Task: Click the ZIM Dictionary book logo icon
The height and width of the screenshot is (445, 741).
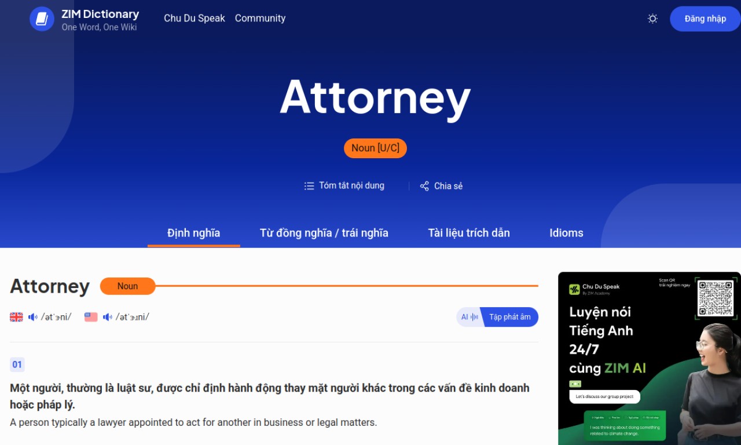Action: [x=42, y=19]
